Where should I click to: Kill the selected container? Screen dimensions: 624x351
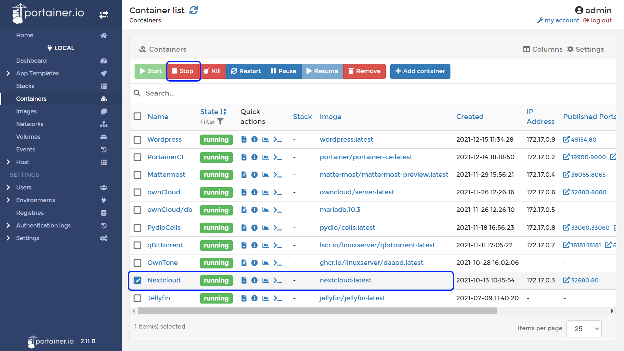click(x=212, y=71)
